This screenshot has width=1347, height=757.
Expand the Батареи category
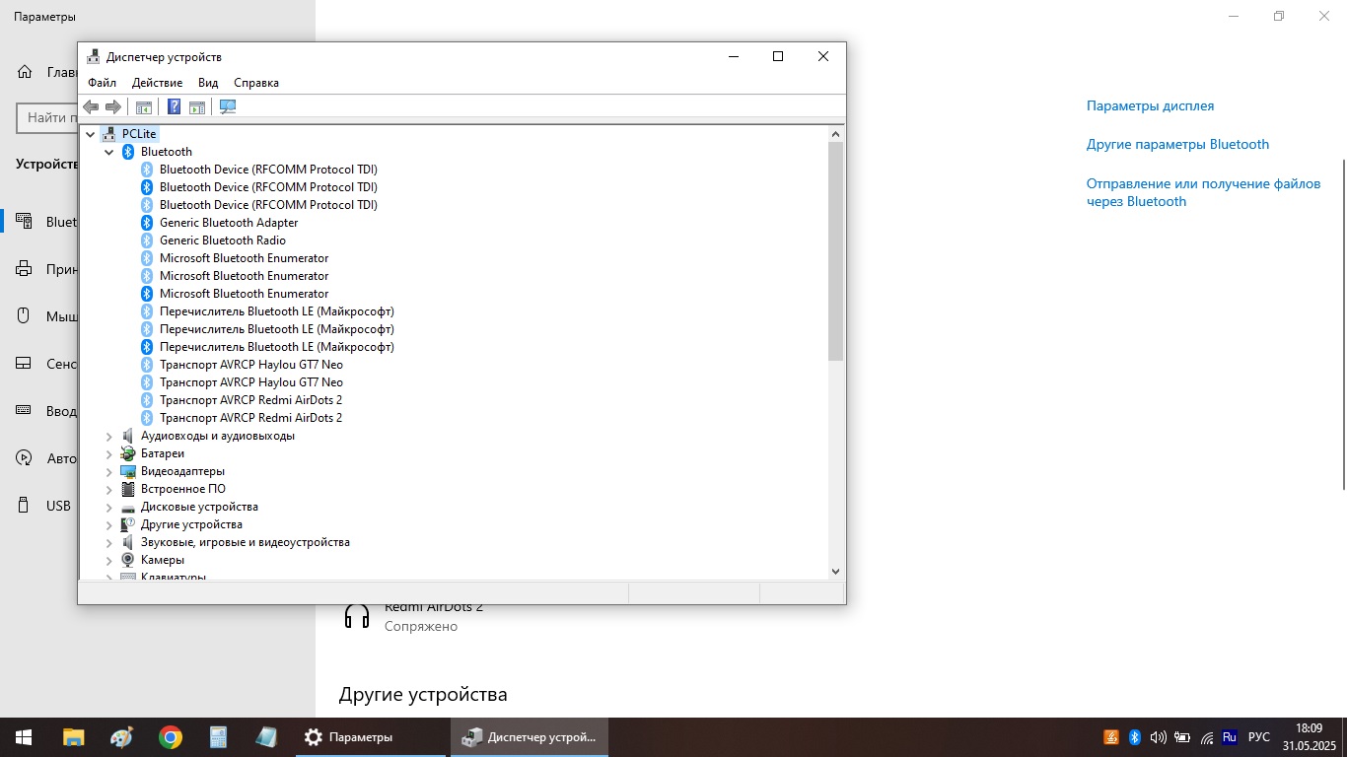click(x=109, y=453)
